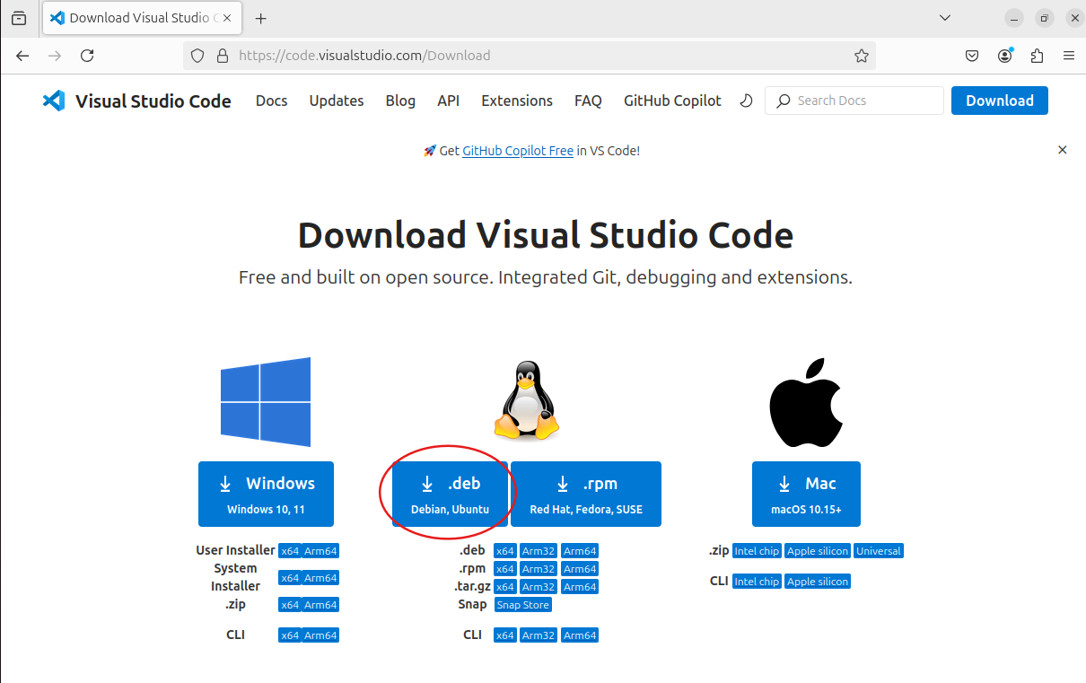Select Arm32 for Linux .rpm row
Screen dimensions: 1086x683
[539, 569]
